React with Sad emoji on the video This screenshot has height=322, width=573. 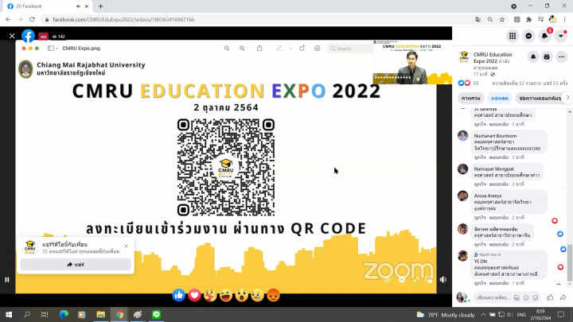[x=257, y=295]
